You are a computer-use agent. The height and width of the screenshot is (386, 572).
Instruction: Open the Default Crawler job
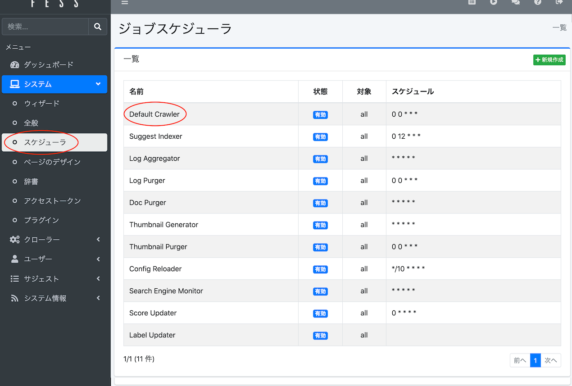(154, 114)
